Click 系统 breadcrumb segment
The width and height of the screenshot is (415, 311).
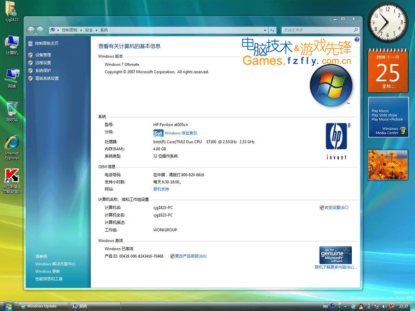(x=104, y=30)
